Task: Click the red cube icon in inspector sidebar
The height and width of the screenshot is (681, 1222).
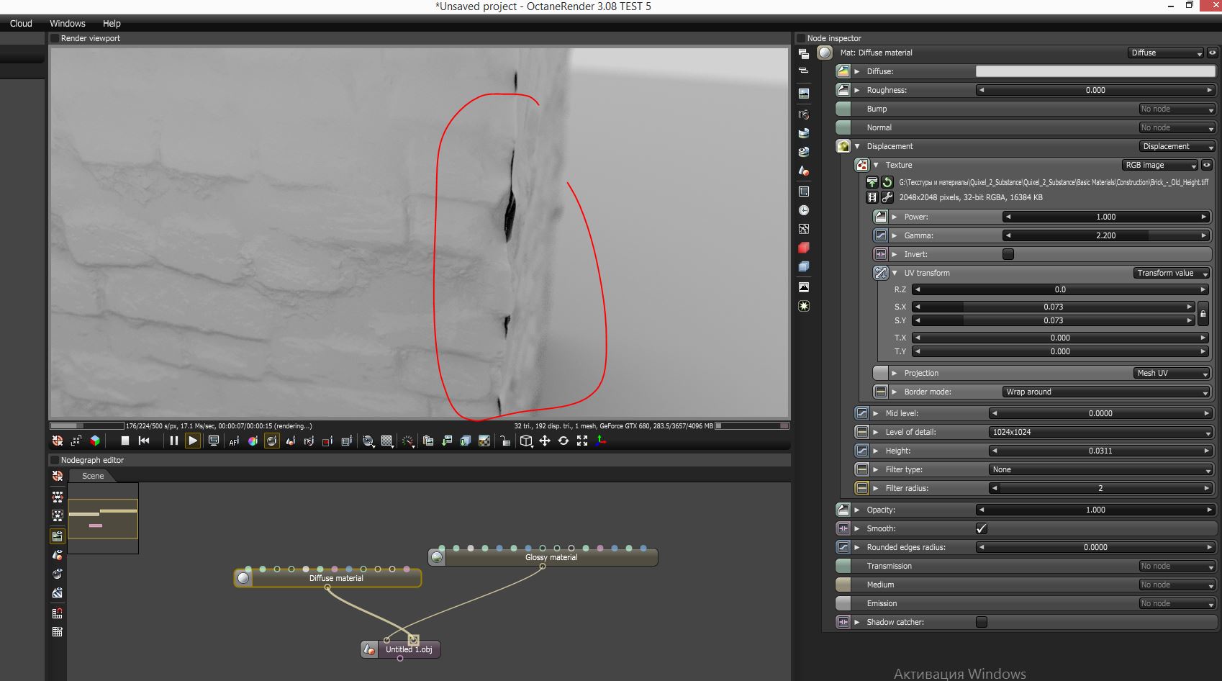Action: pyautogui.click(x=804, y=248)
